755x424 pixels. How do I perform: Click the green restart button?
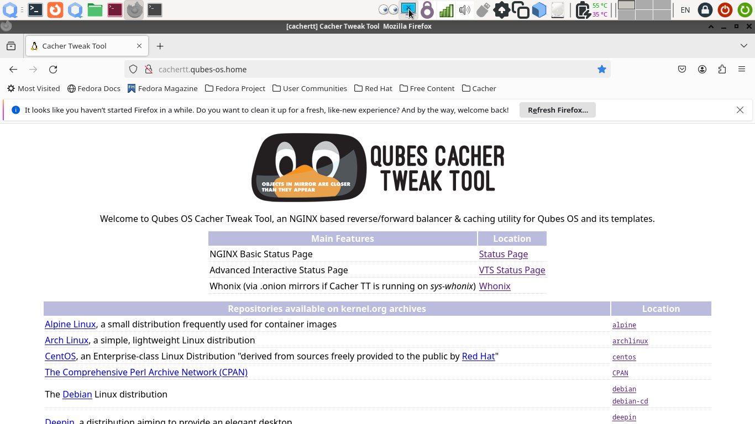point(745,9)
